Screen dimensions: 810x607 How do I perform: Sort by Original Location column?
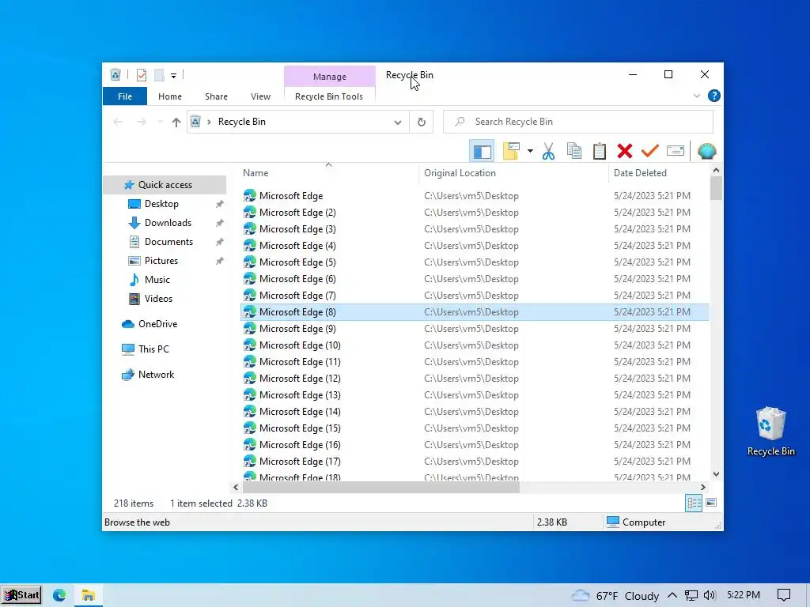click(460, 173)
